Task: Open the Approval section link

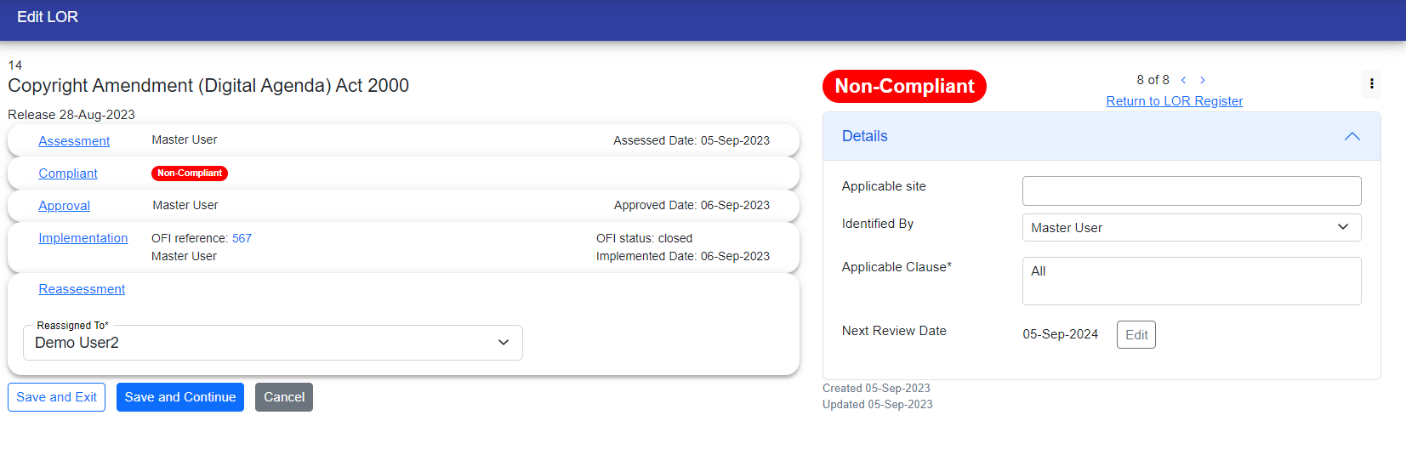Action: coord(64,206)
